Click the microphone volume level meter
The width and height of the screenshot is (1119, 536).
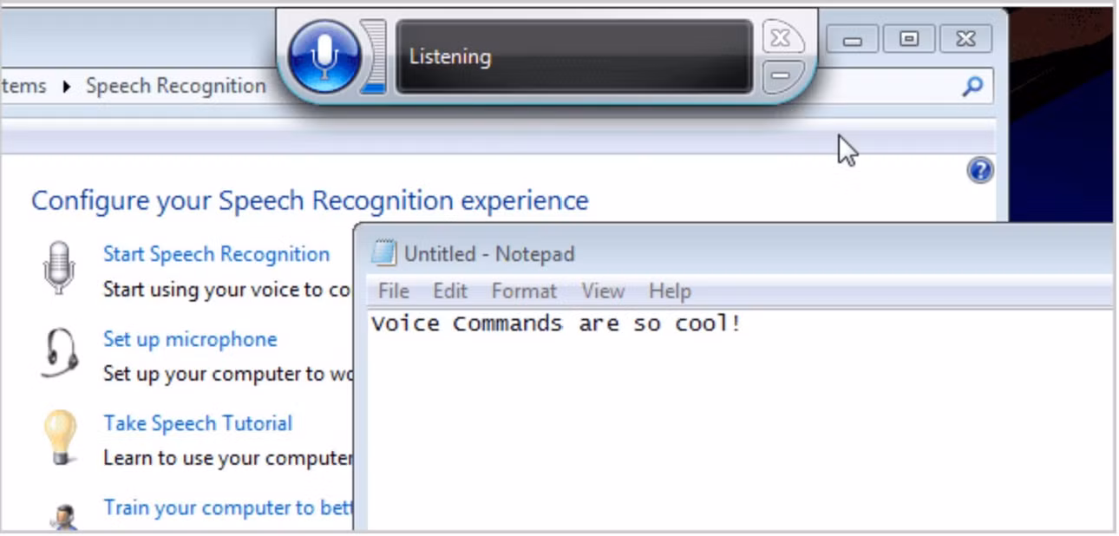(x=374, y=56)
